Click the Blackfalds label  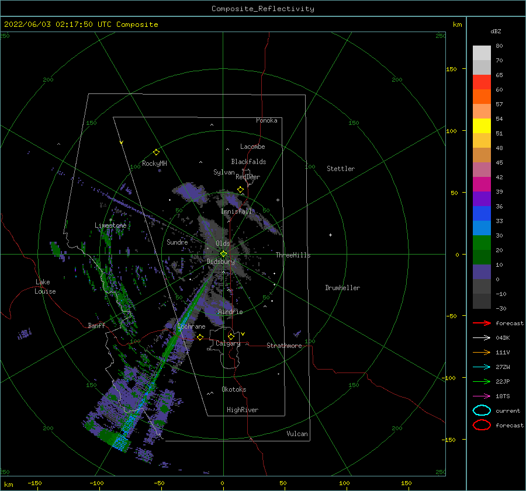(248, 162)
